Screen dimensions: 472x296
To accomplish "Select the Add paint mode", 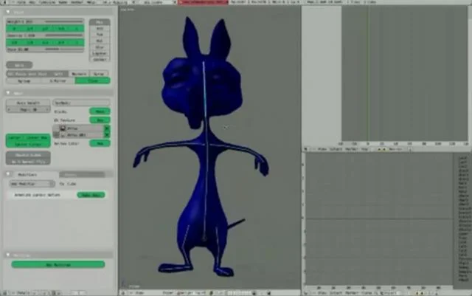I will click(100, 29).
